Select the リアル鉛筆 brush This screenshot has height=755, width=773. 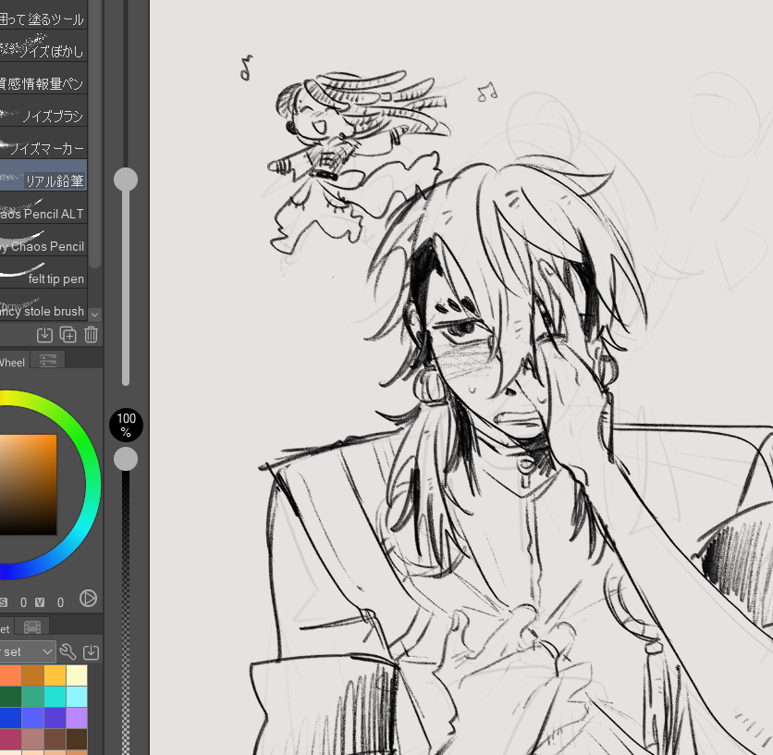(43, 175)
